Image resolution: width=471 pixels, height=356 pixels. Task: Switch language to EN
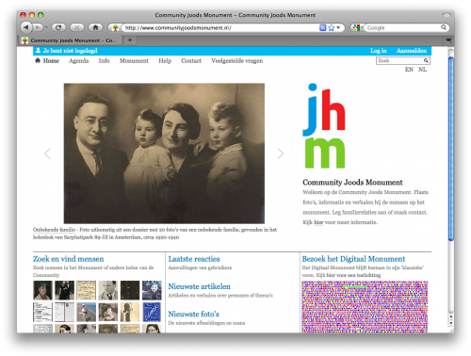coord(409,70)
